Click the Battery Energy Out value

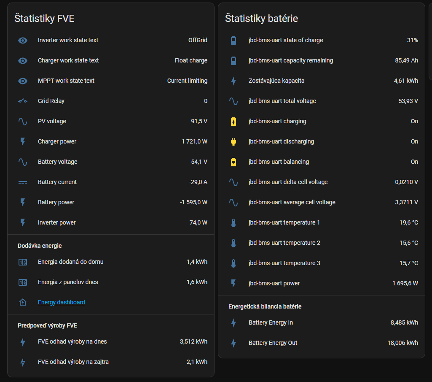click(402, 343)
